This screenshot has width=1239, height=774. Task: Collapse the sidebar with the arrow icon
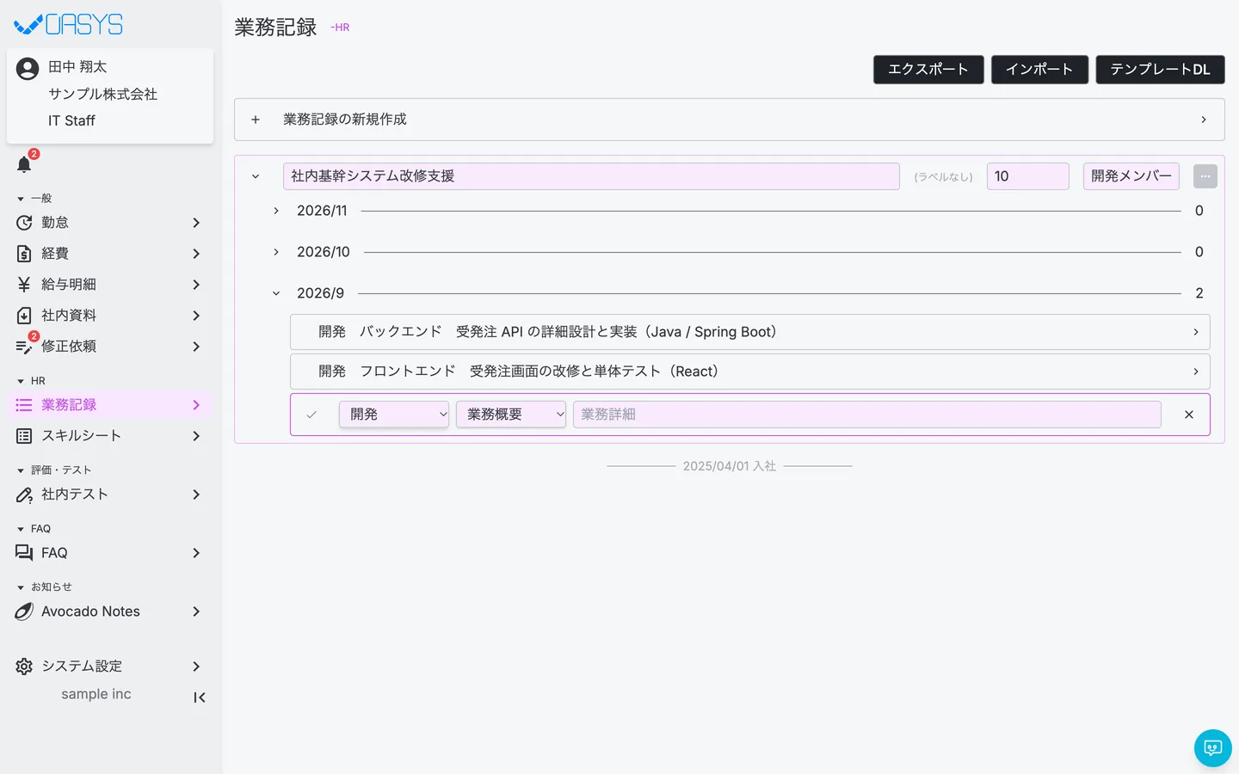[x=199, y=697]
